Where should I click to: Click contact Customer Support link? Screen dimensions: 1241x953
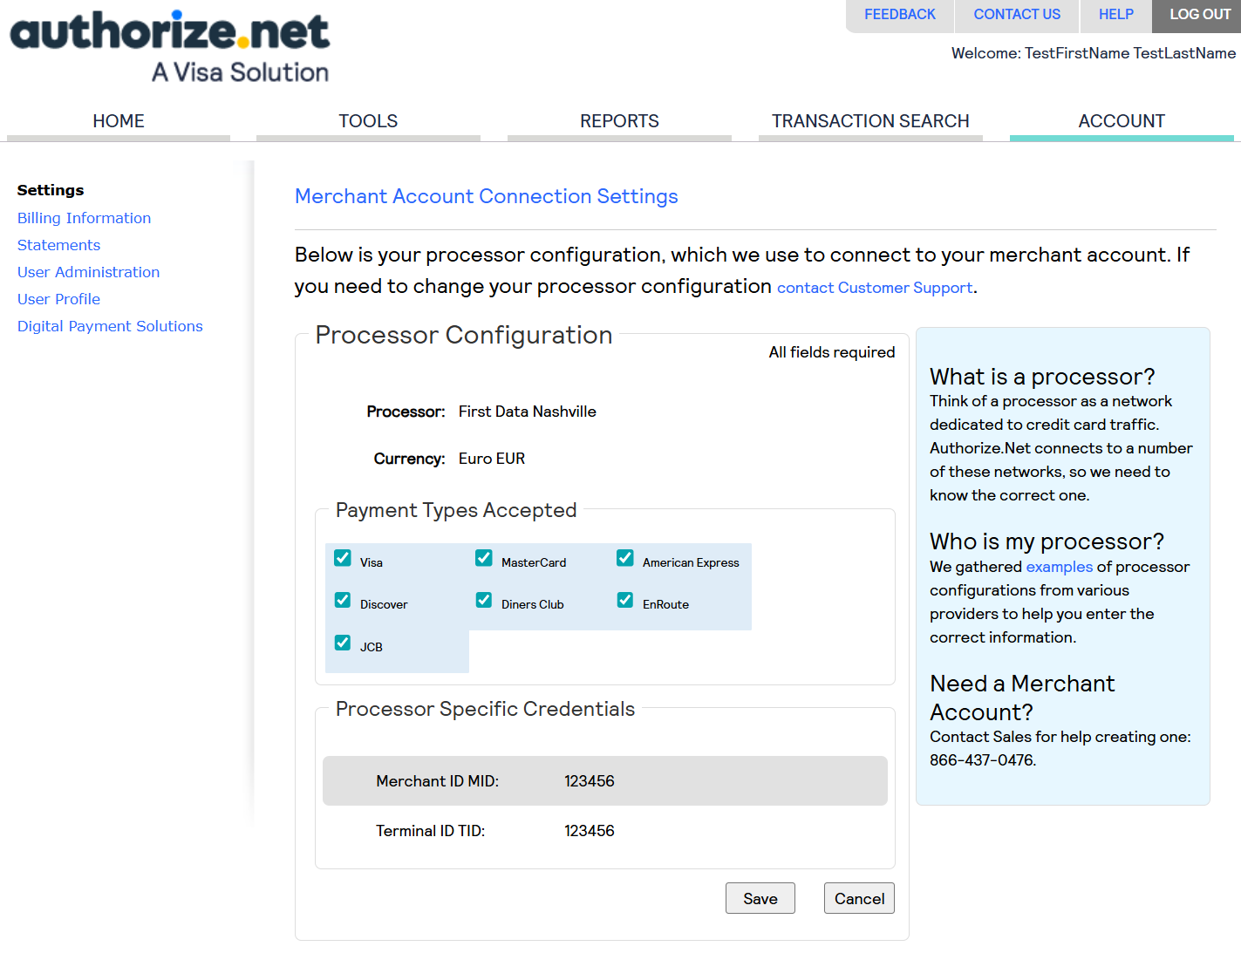pos(875,288)
